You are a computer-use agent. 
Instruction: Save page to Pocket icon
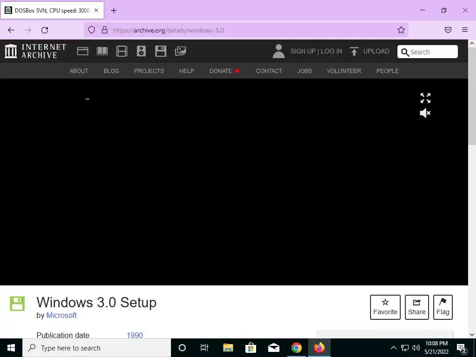448,30
